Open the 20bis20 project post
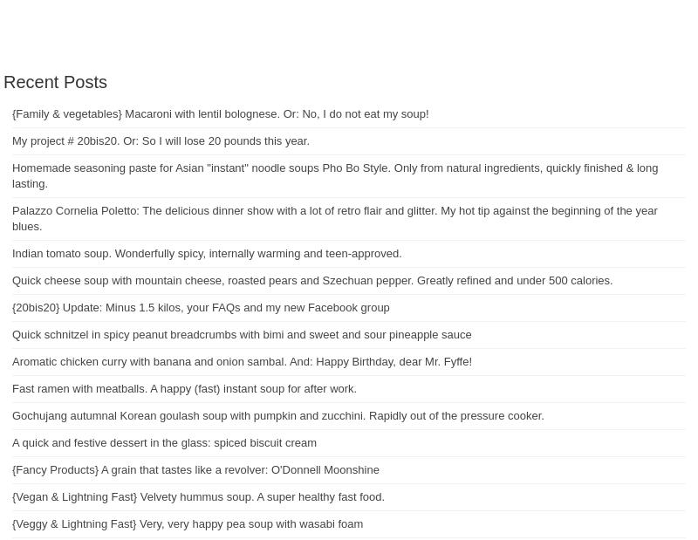698x540 pixels. tap(161, 141)
